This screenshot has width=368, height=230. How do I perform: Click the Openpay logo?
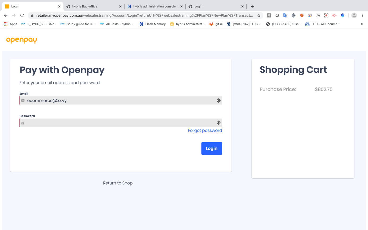pos(22,40)
